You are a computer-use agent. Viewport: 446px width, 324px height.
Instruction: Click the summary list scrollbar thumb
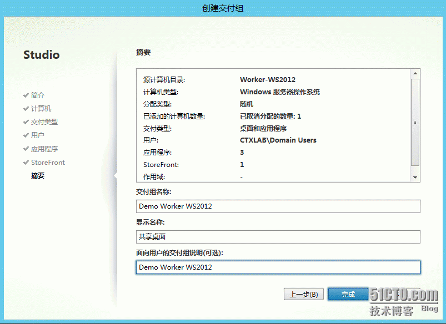coord(415,122)
